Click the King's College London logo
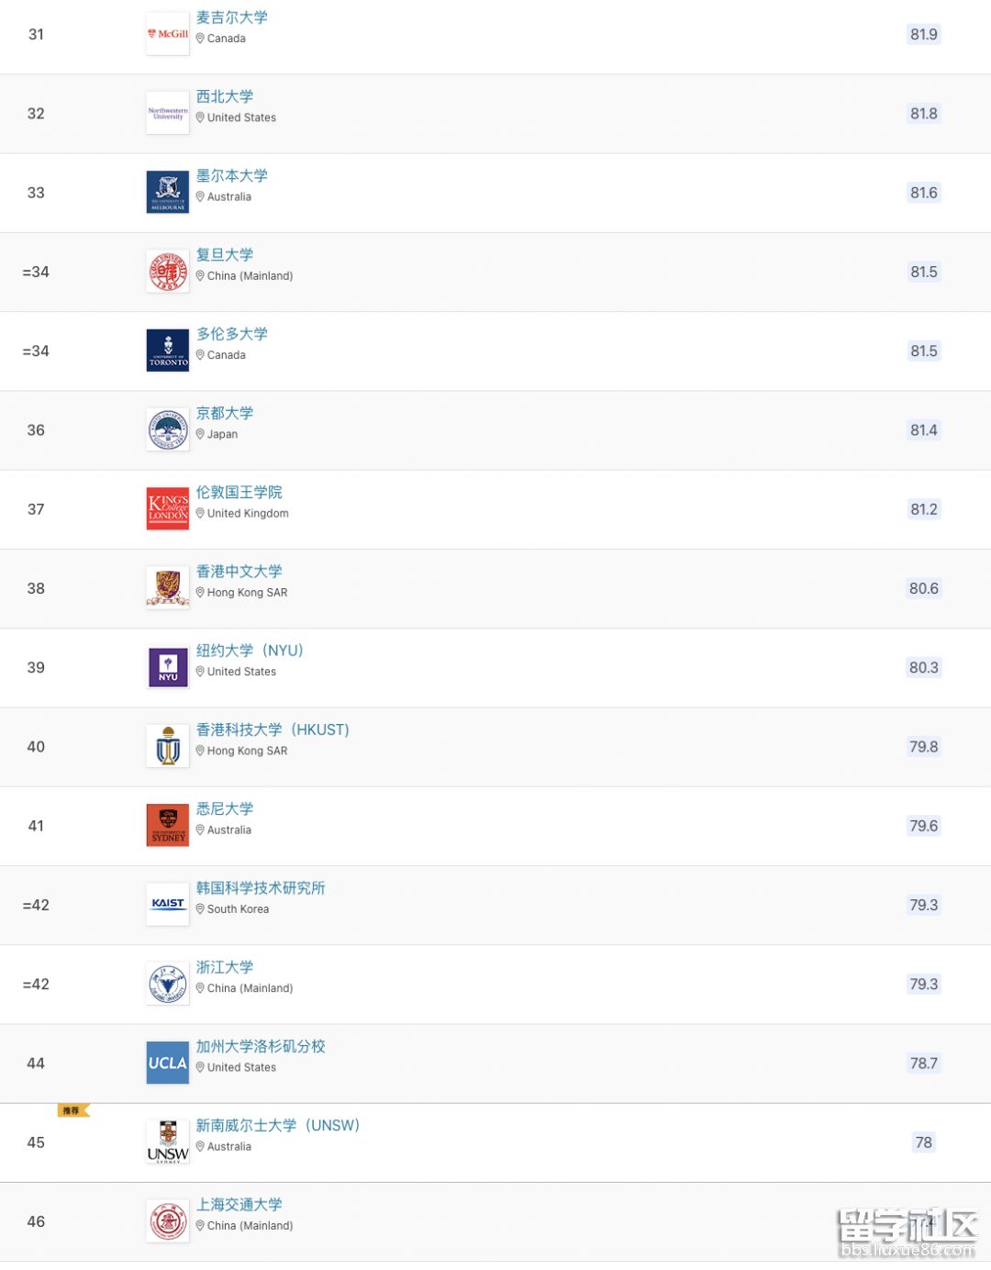991x1270 pixels. click(x=168, y=508)
